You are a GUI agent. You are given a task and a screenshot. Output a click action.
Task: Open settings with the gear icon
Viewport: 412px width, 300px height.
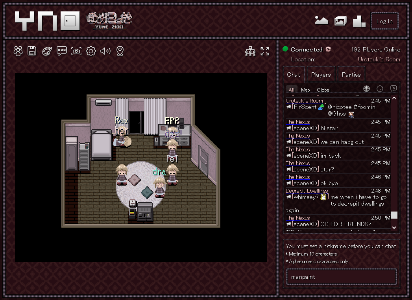coord(91,51)
